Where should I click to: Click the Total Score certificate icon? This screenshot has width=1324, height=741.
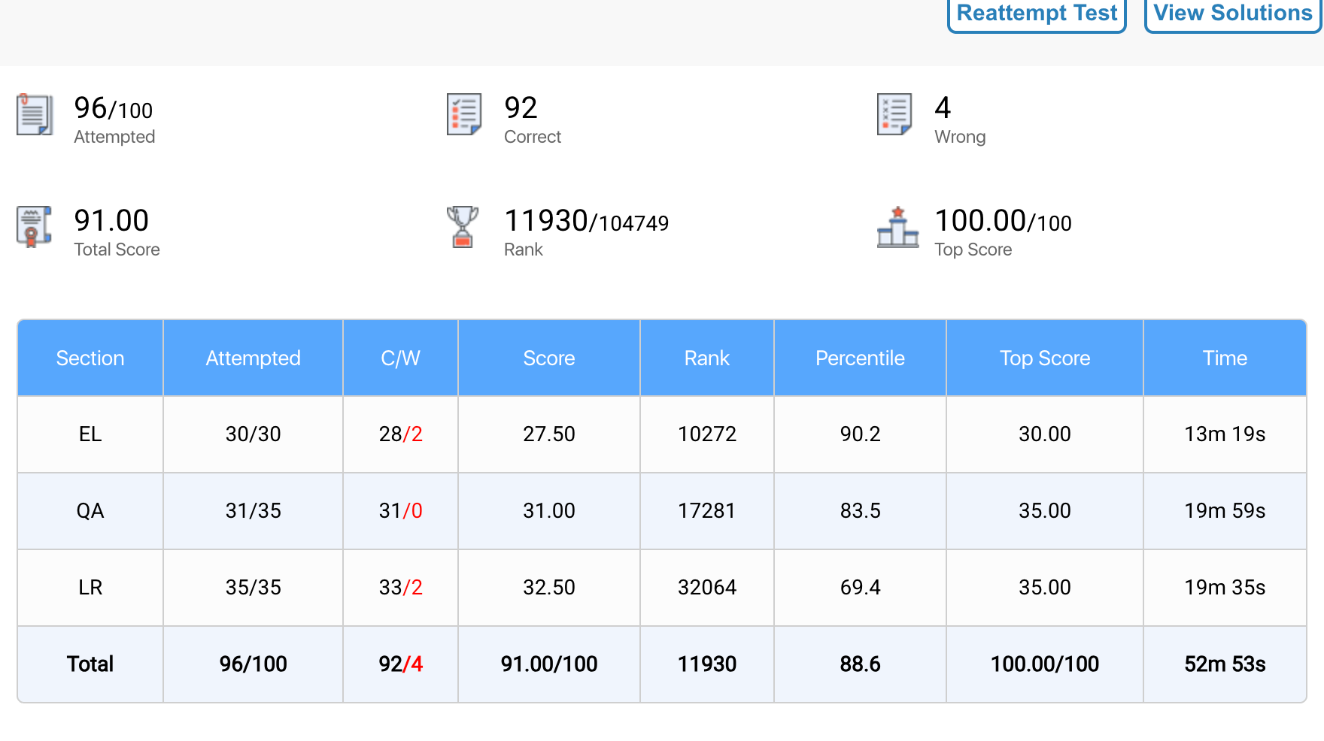tap(35, 227)
